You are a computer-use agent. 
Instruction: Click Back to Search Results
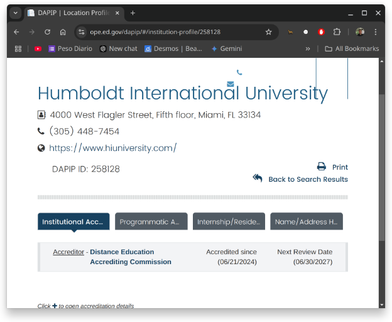point(308,179)
